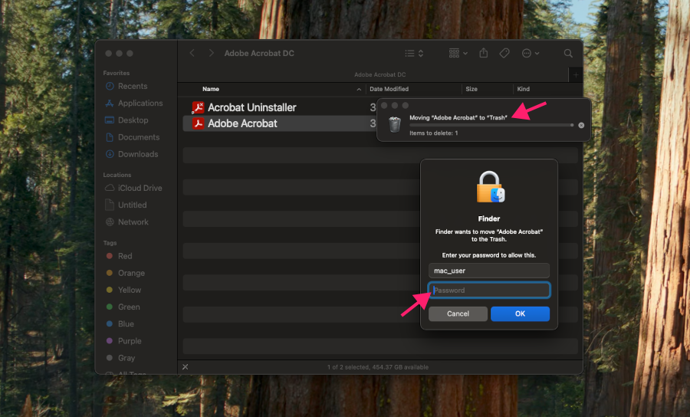Click the Untitled volume document icon
Viewport: 690px width, 417px height.
click(110, 205)
